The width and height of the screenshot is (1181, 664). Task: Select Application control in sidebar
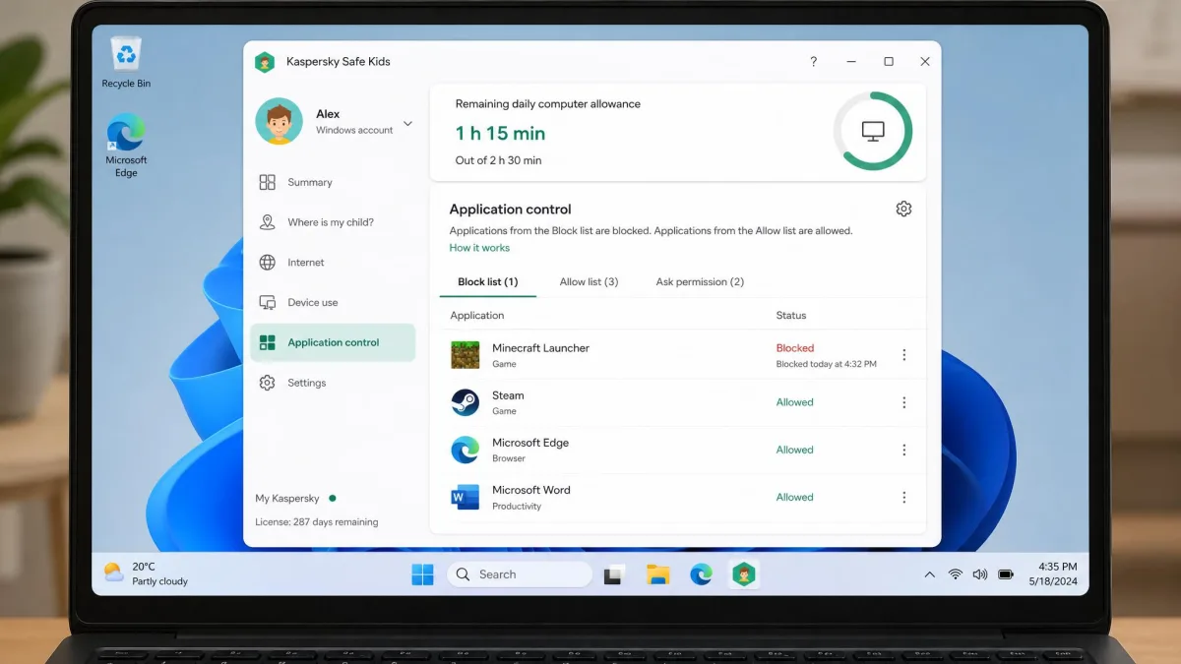coord(333,342)
